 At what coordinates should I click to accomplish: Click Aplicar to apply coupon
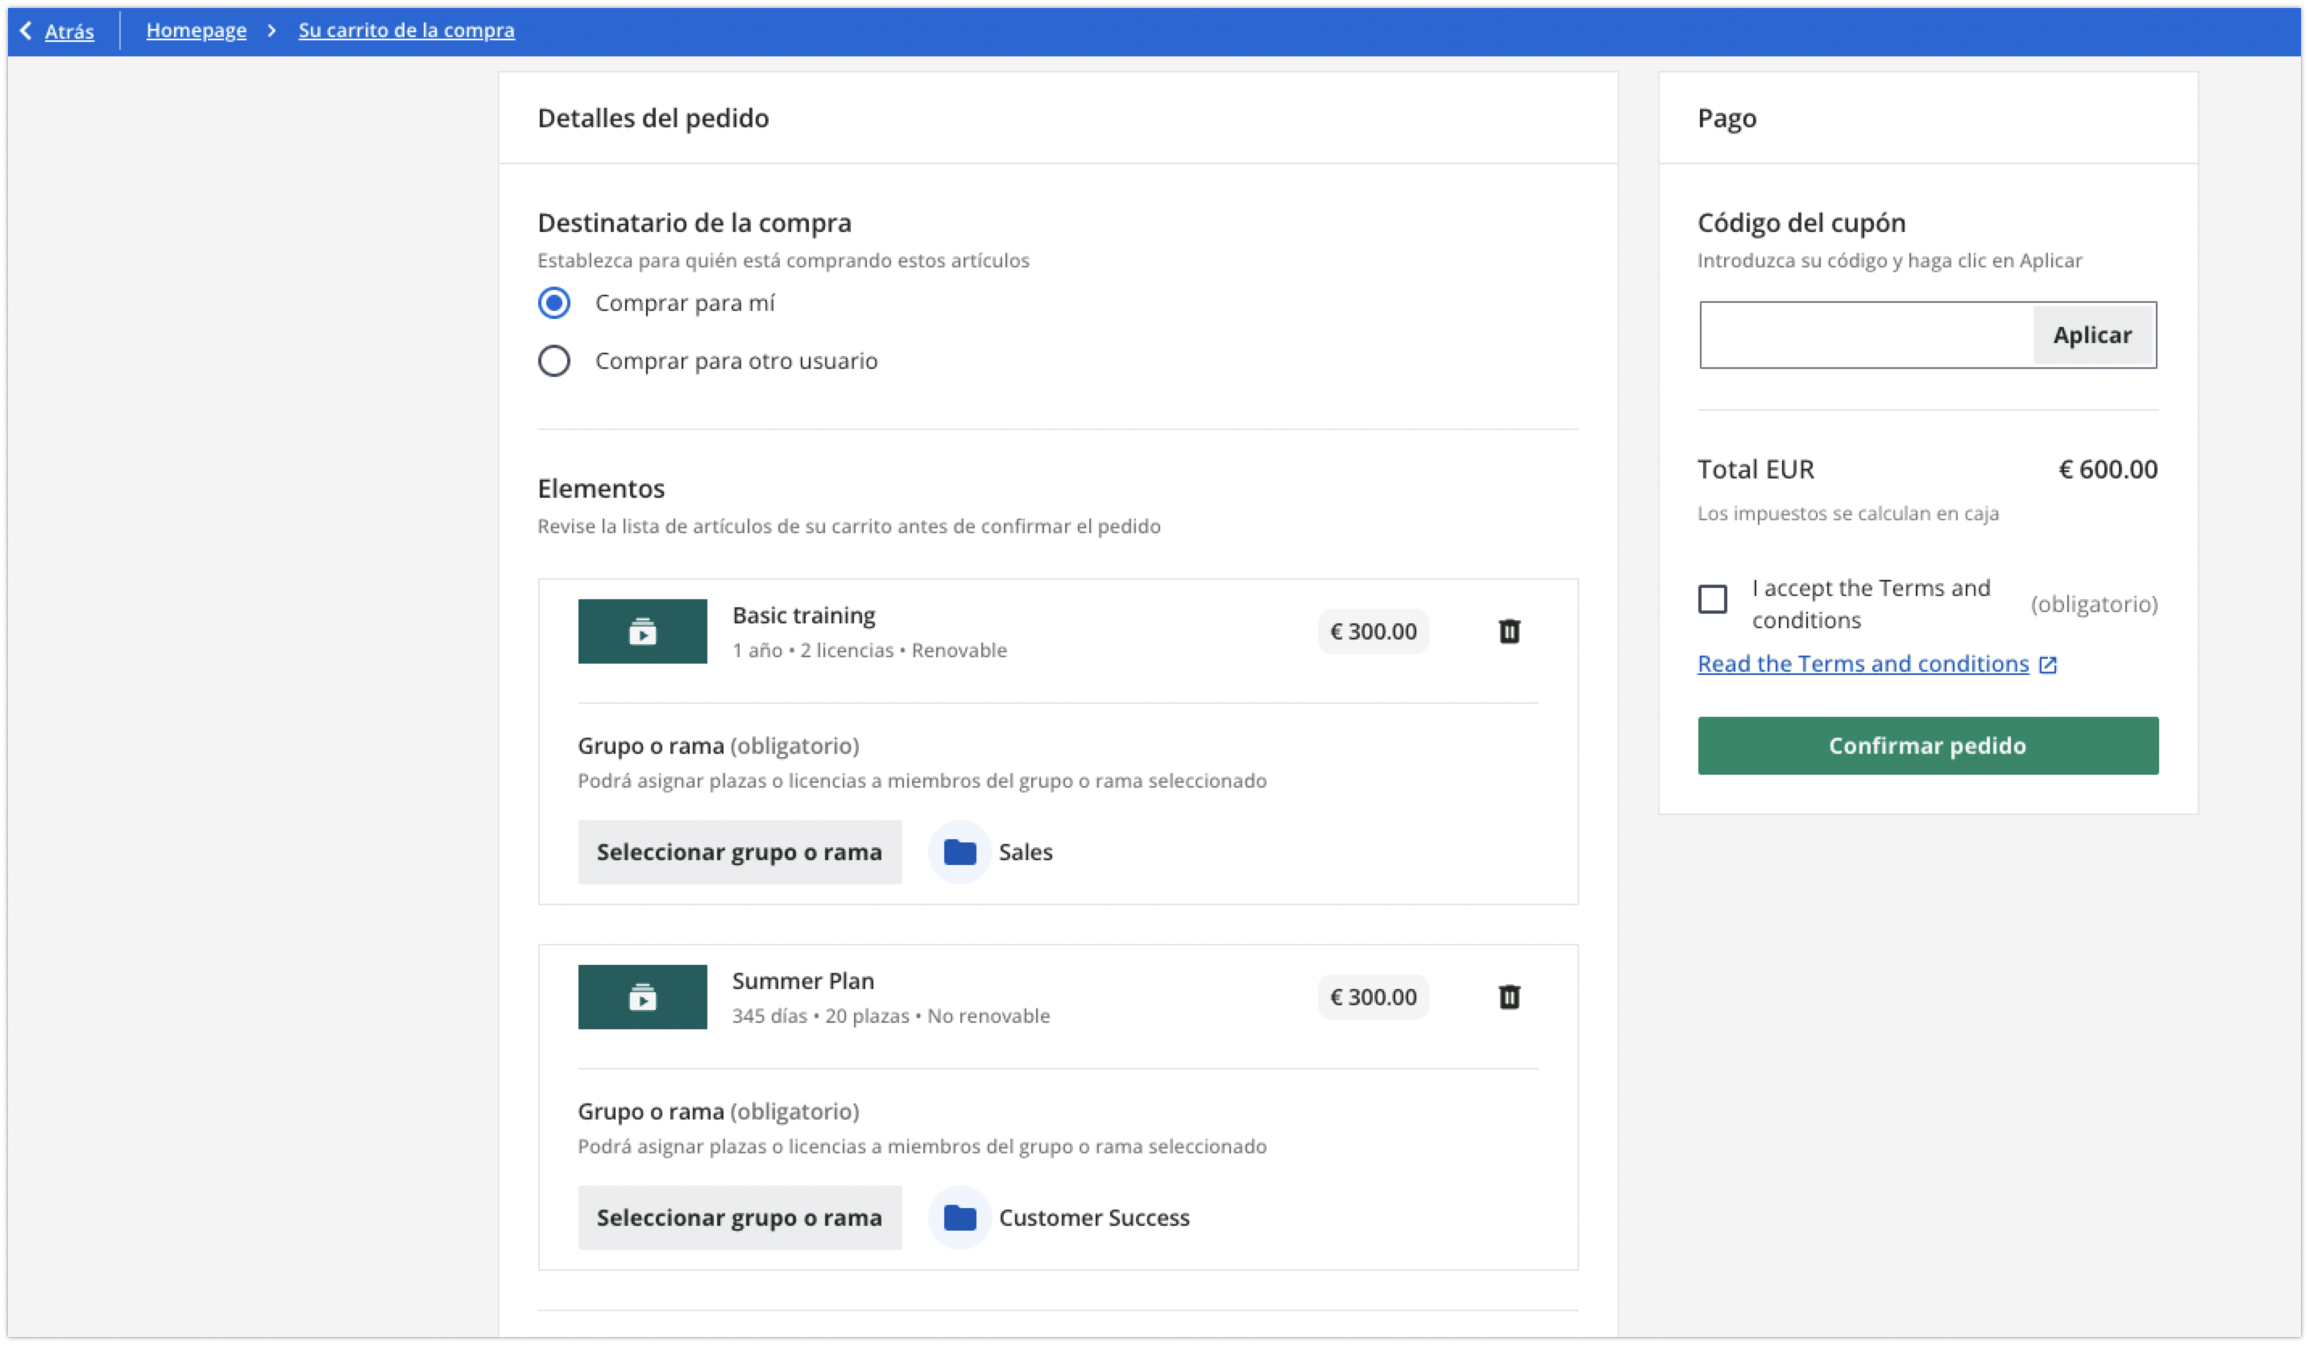tap(2091, 335)
